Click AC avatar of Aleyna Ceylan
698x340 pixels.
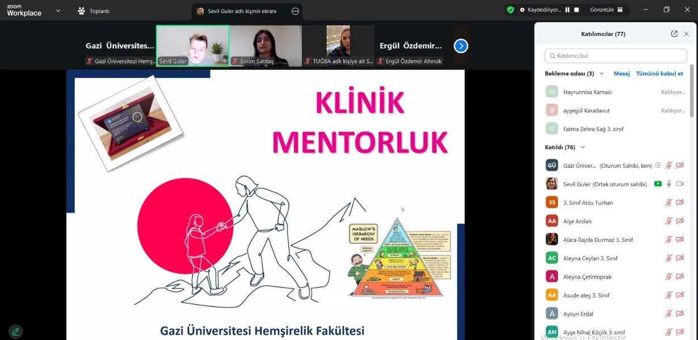(552, 258)
